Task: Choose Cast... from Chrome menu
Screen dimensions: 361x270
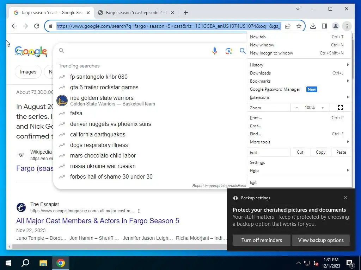Action: [x=299, y=126]
